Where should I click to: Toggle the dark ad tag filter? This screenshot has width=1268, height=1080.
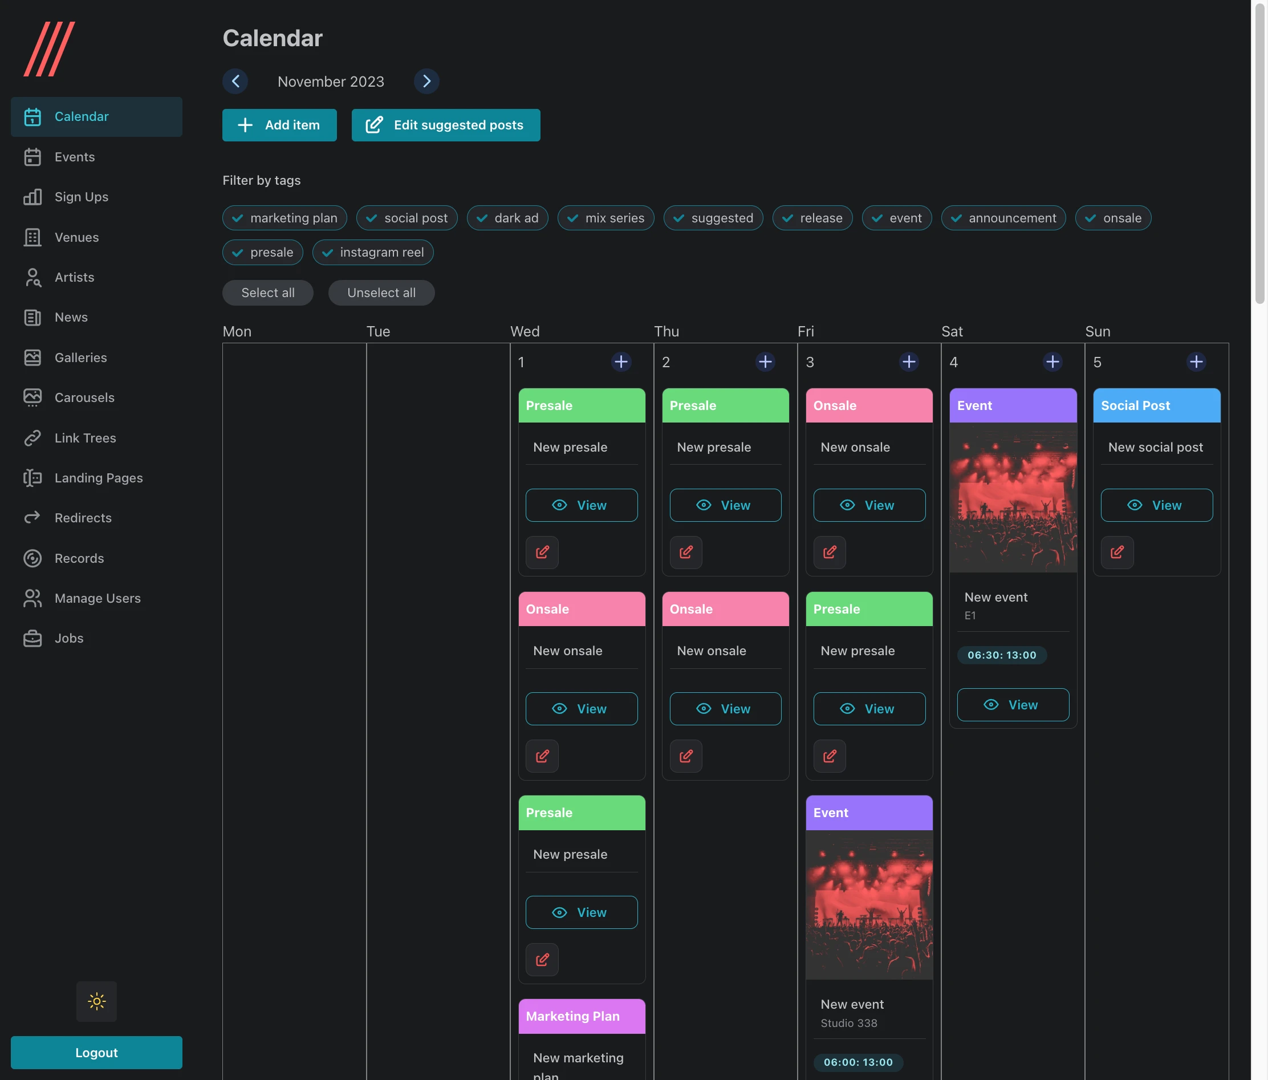[507, 218]
